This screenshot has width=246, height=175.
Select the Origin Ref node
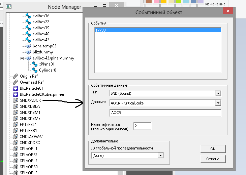coord(29,76)
